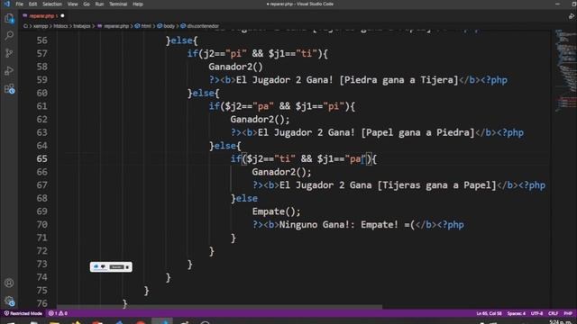The image size is (577, 324).
Task: Click the unsaved dot on reparar.php tab
Action: [x=62, y=16]
